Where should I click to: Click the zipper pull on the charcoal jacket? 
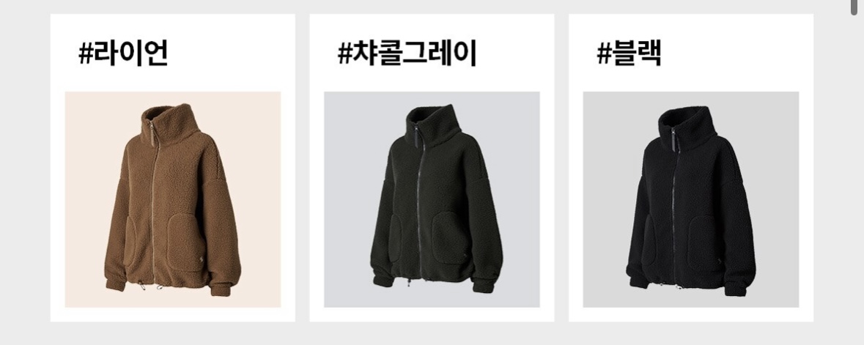[416, 136]
